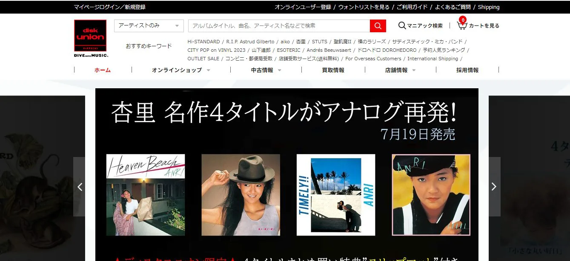Open the shopping cart カートを見る
Image resolution: width=570 pixels, height=261 pixels.
pos(478,25)
